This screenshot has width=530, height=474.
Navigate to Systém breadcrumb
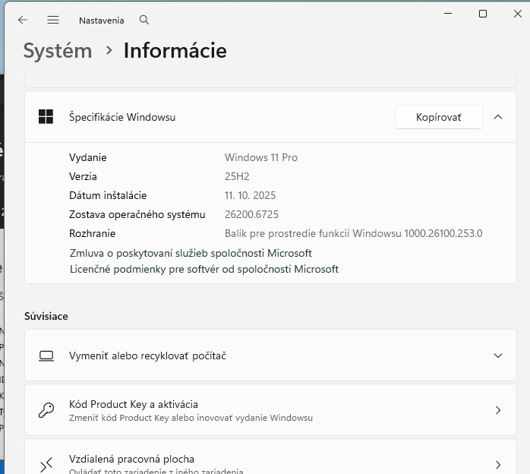pyautogui.click(x=58, y=51)
